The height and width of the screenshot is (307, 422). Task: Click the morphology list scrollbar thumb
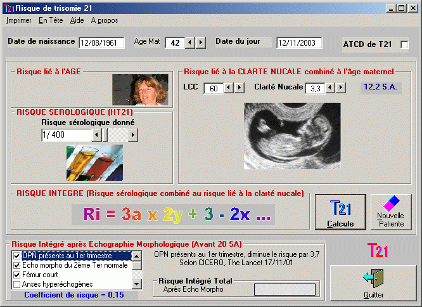click(137, 266)
